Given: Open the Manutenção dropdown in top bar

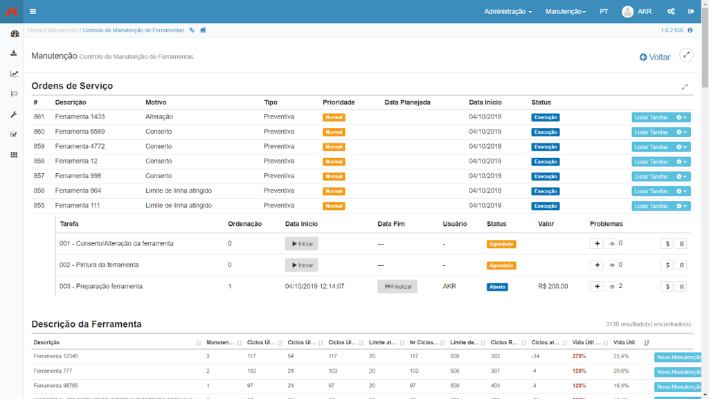Looking at the screenshot, I should 565,12.
